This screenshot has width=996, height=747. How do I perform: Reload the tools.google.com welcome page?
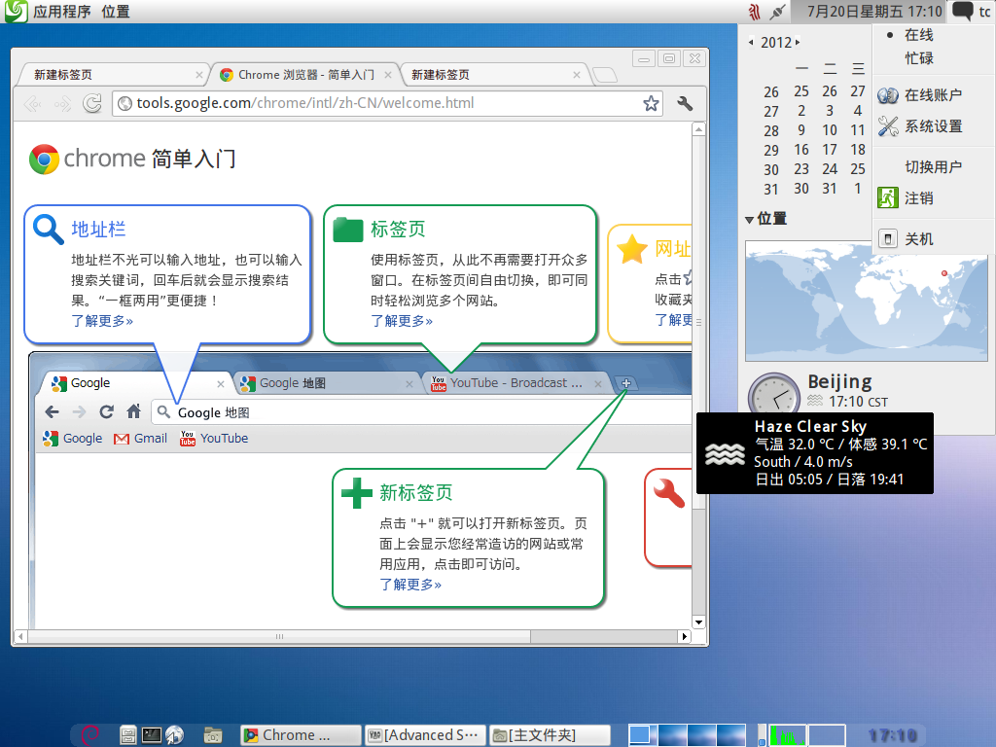[x=92, y=103]
